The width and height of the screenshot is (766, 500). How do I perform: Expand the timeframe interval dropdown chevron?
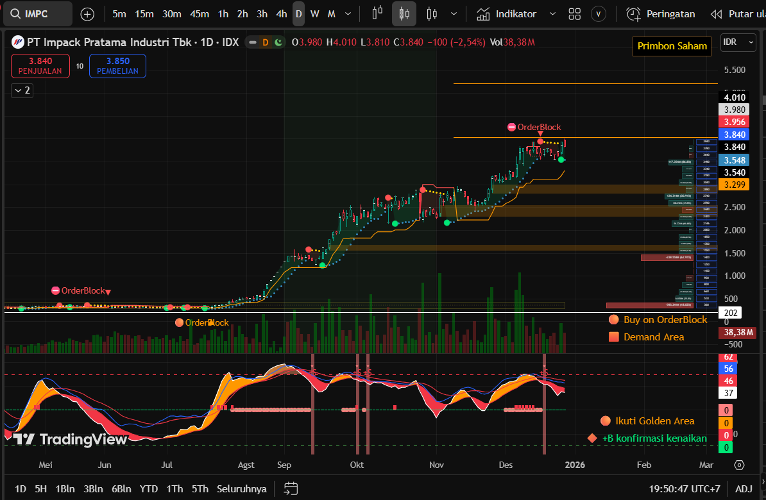tap(348, 14)
